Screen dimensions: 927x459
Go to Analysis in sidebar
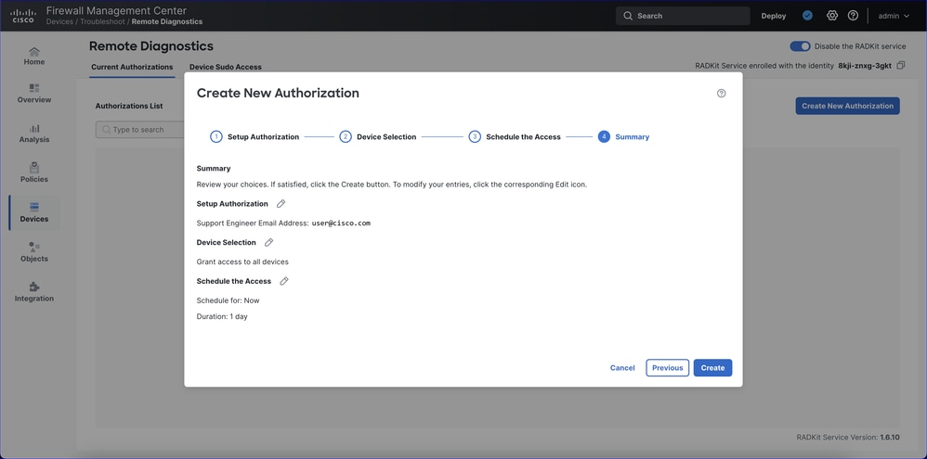tap(34, 133)
